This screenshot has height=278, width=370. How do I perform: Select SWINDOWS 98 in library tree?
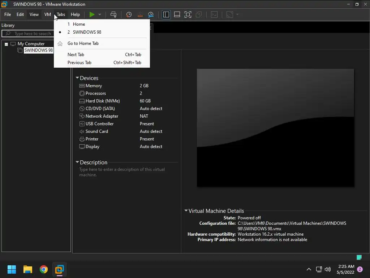point(38,50)
